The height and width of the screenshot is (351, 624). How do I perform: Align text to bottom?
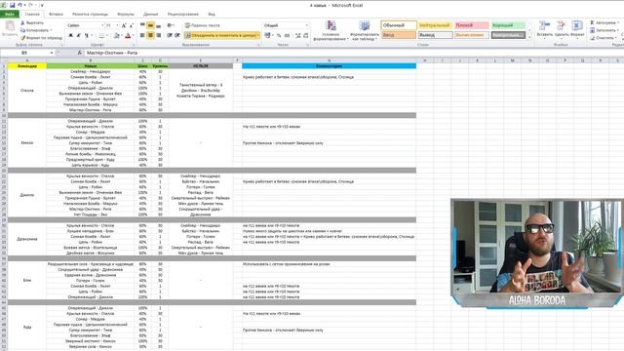pos(158,25)
